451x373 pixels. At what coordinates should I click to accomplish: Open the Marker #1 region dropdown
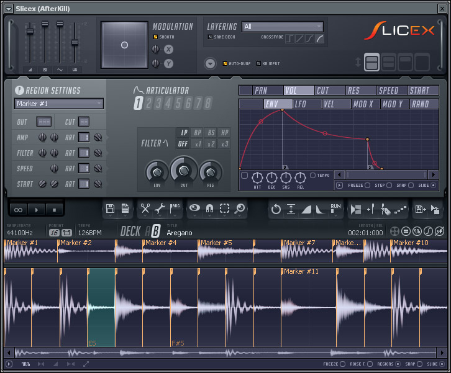coord(59,104)
